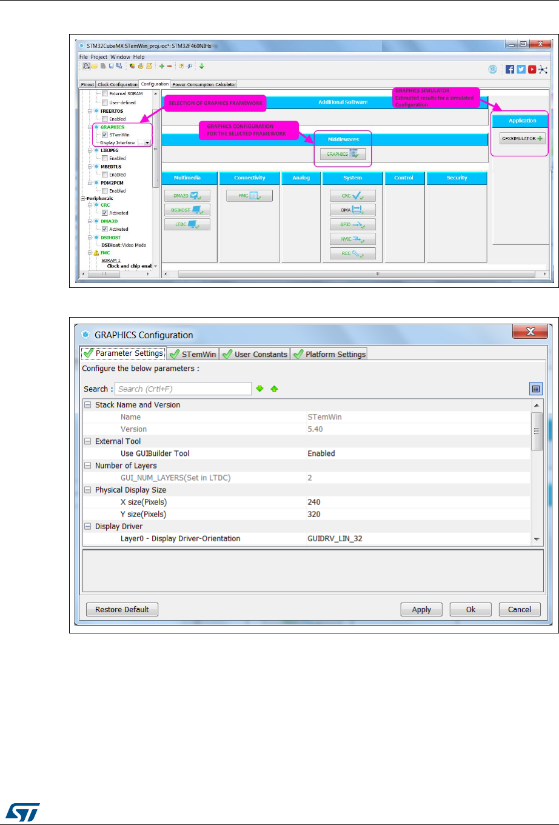Click the yellow Open folder toolbar icon
This screenshot has height=825, width=559.
[x=95, y=66]
